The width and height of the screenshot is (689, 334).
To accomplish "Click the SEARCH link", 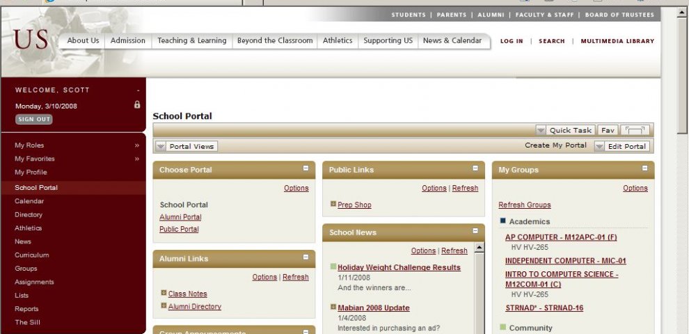I will pyautogui.click(x=551, y=41).
